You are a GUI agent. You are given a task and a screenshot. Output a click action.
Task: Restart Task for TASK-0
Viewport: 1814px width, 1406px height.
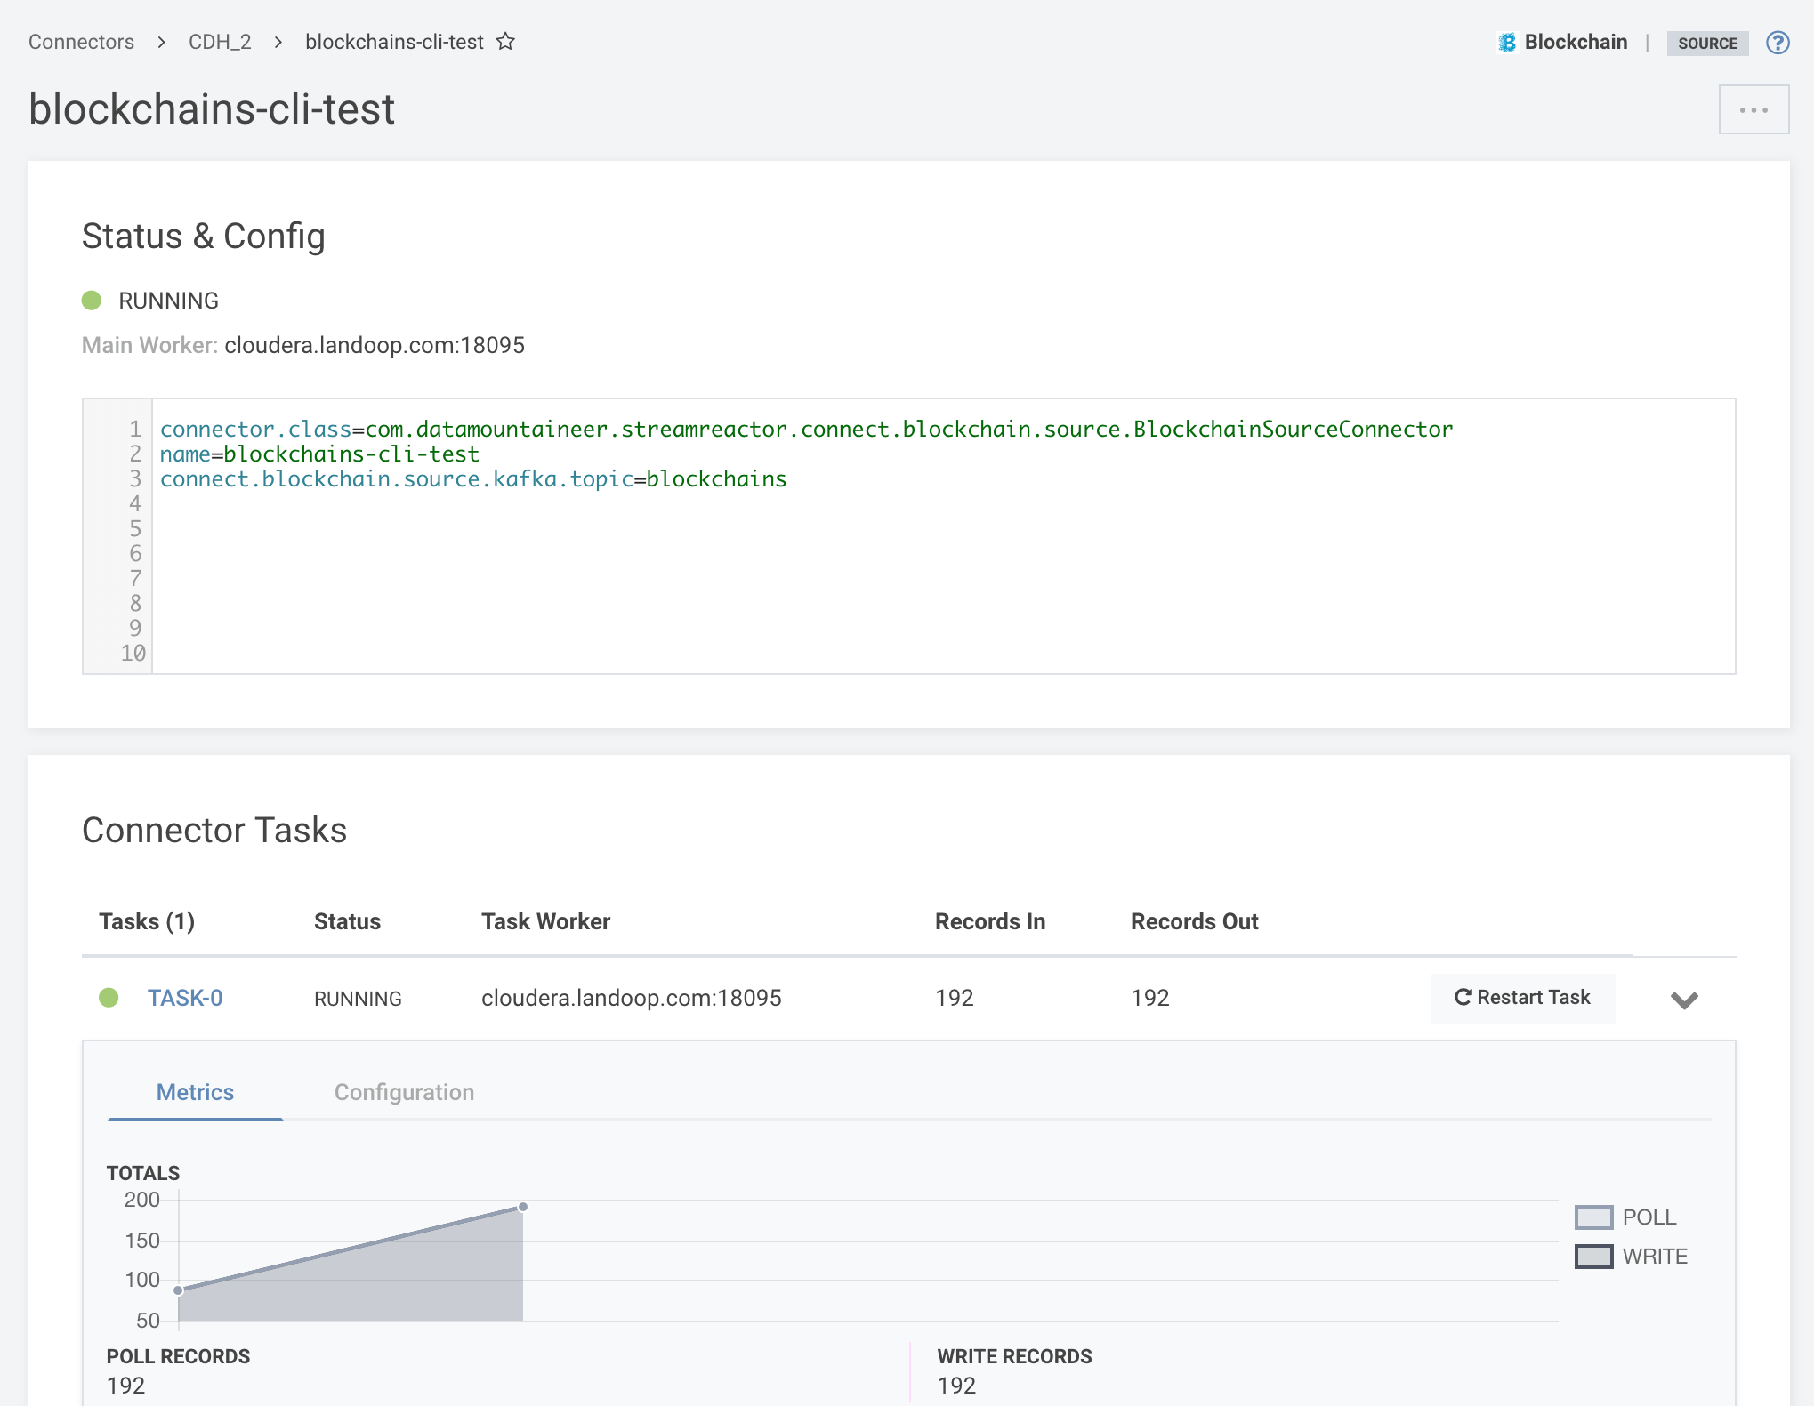click(1522, 998)
